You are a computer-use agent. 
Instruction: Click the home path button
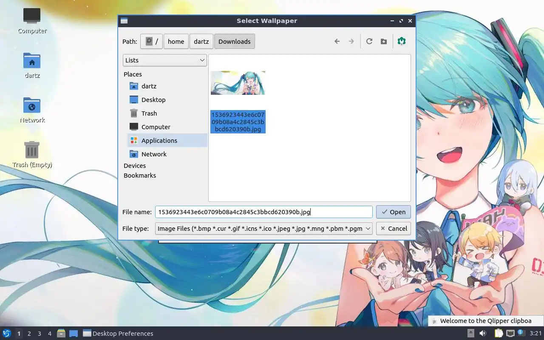pyautogui.click(x=176, y=41)
